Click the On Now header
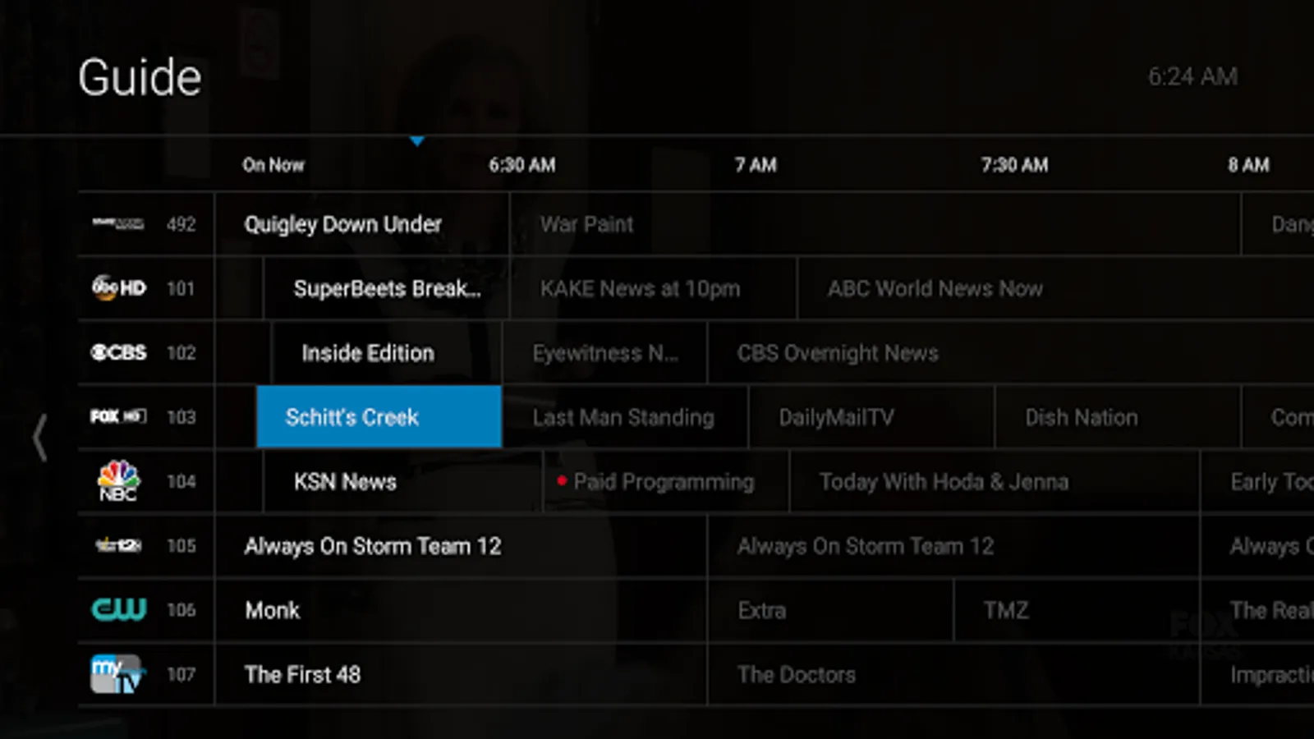The height and width of the screenshot is (739, 1314). click(x=273, y=165)
